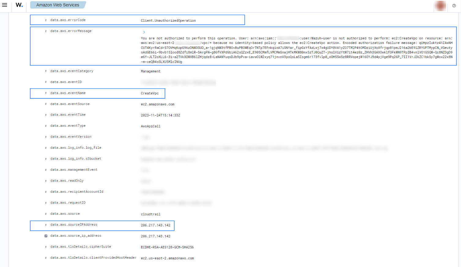This screenshot has width=461, height=267.
Task: Click the text type icon beside data.aws.sourceIPAddress
Action: 46,225
